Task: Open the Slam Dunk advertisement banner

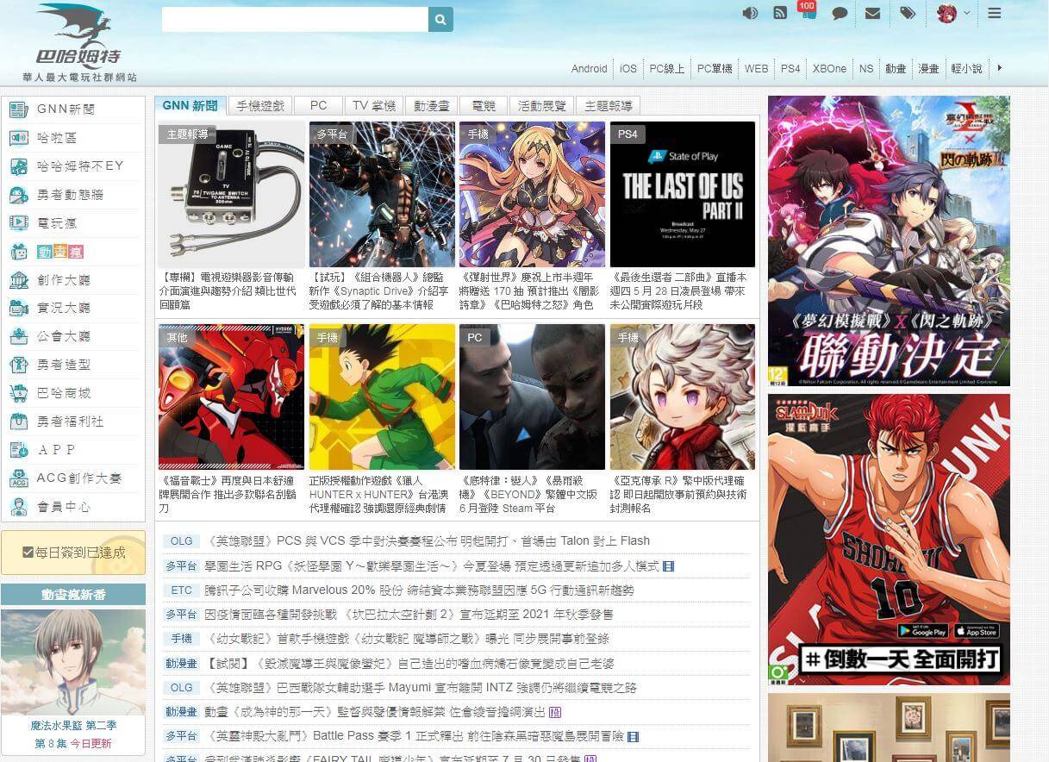Action: pyautogui.click(x=889, y=540)
